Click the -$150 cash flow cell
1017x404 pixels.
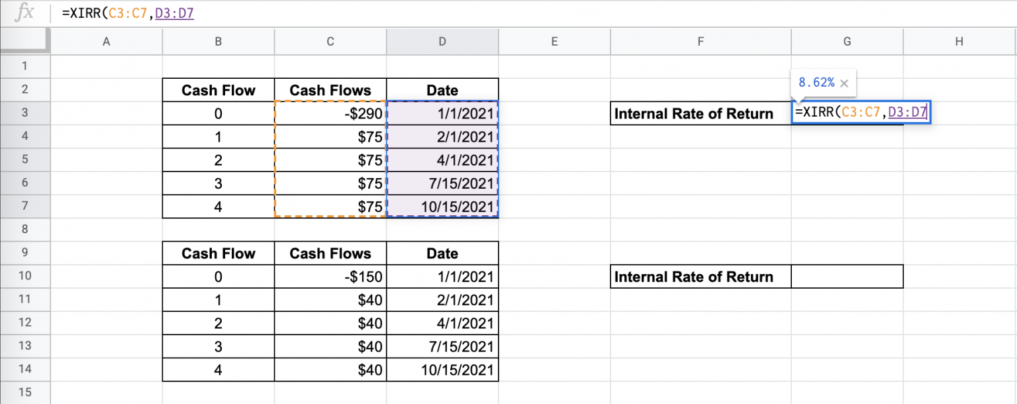click(x=330, y=276)
